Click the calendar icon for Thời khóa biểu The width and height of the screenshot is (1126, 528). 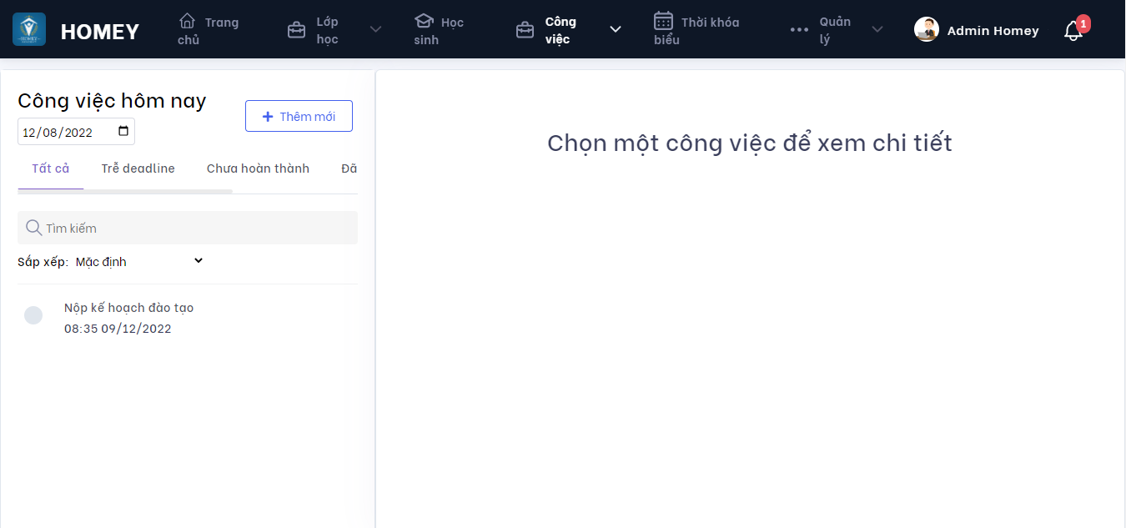(x=663, y=21)
